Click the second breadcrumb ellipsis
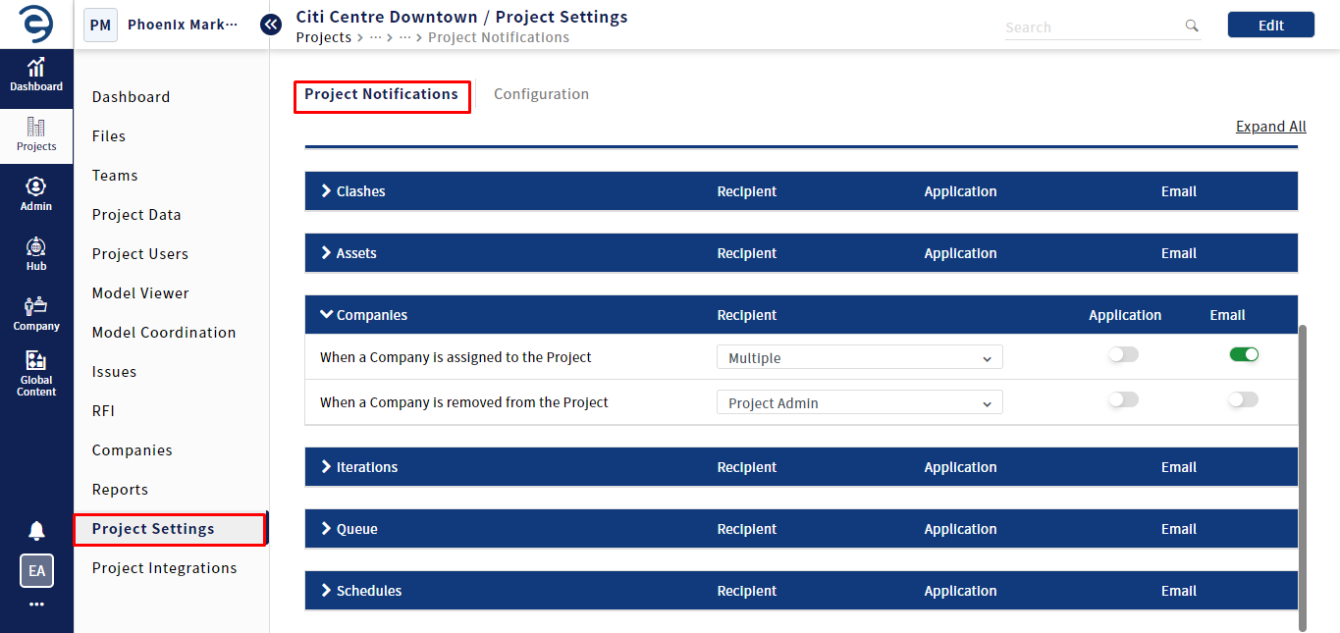The width and height of the screenshot is (1340, 633). point(404,37)
